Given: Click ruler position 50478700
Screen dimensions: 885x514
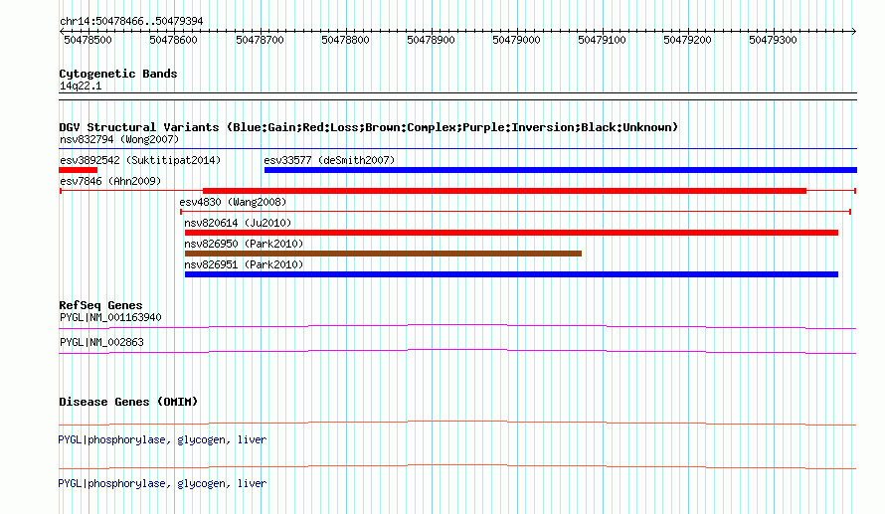Looking at the screenshot, I should click(260, 40).
